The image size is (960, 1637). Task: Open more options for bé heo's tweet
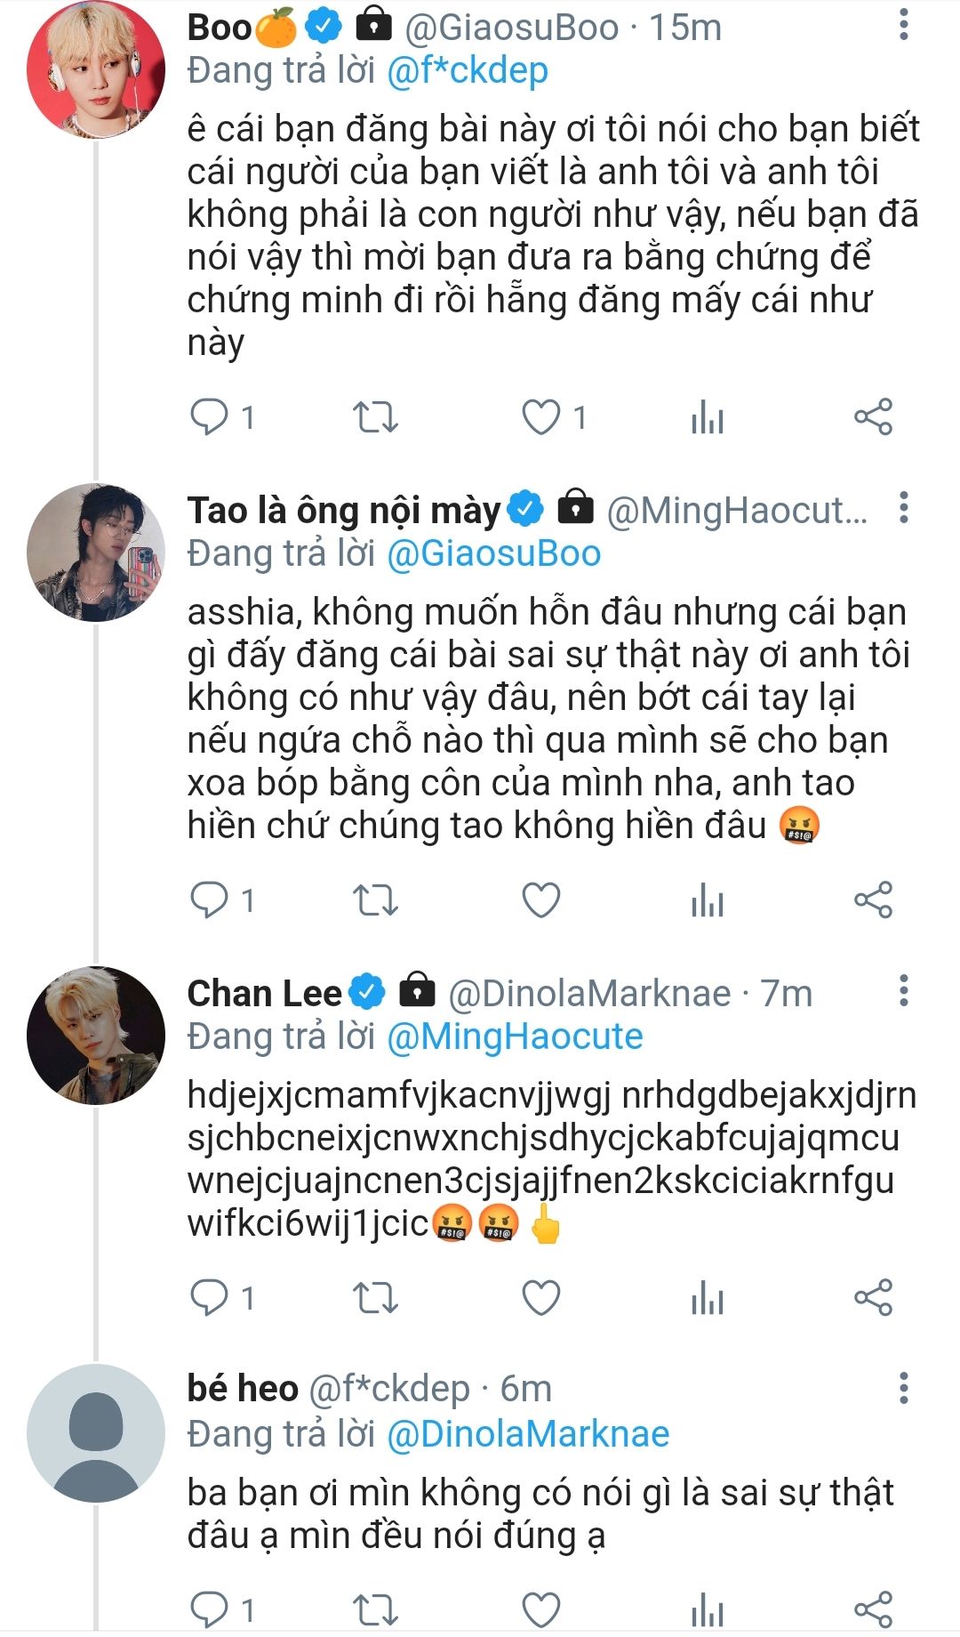(903, 1387)
